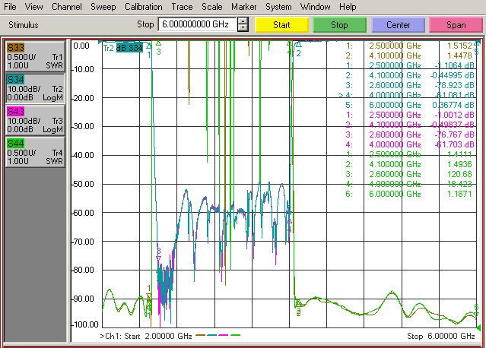
Task: Click the pink Span button
Action: coord(456,25)
